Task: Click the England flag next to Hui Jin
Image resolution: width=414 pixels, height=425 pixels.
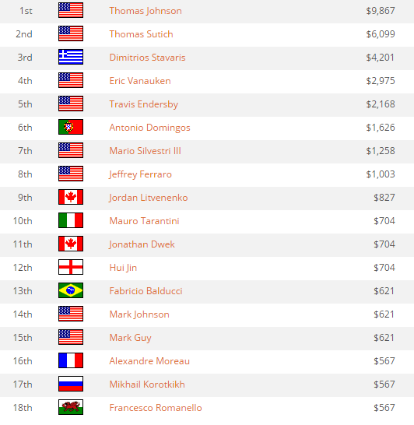Action: click(x=71, y=267)
